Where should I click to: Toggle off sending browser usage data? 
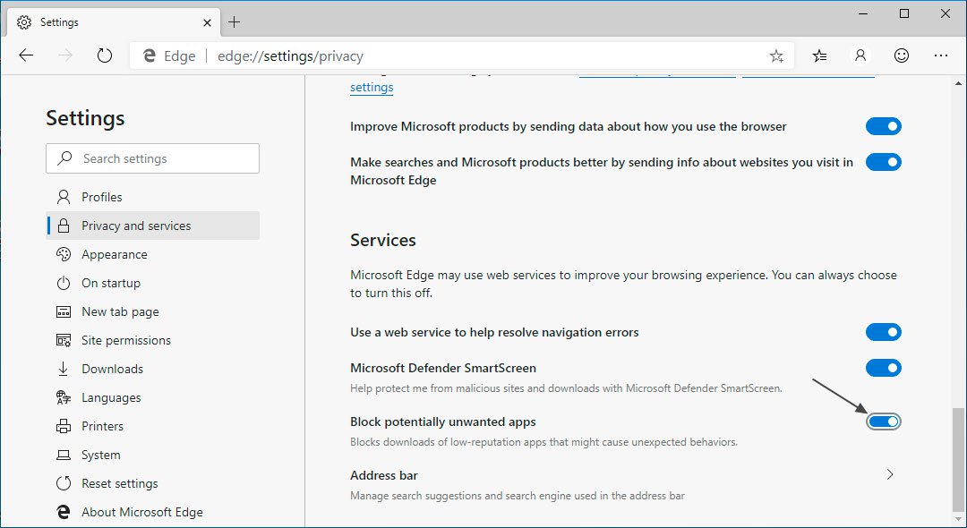pyautogui.click(x=883, y=126)
